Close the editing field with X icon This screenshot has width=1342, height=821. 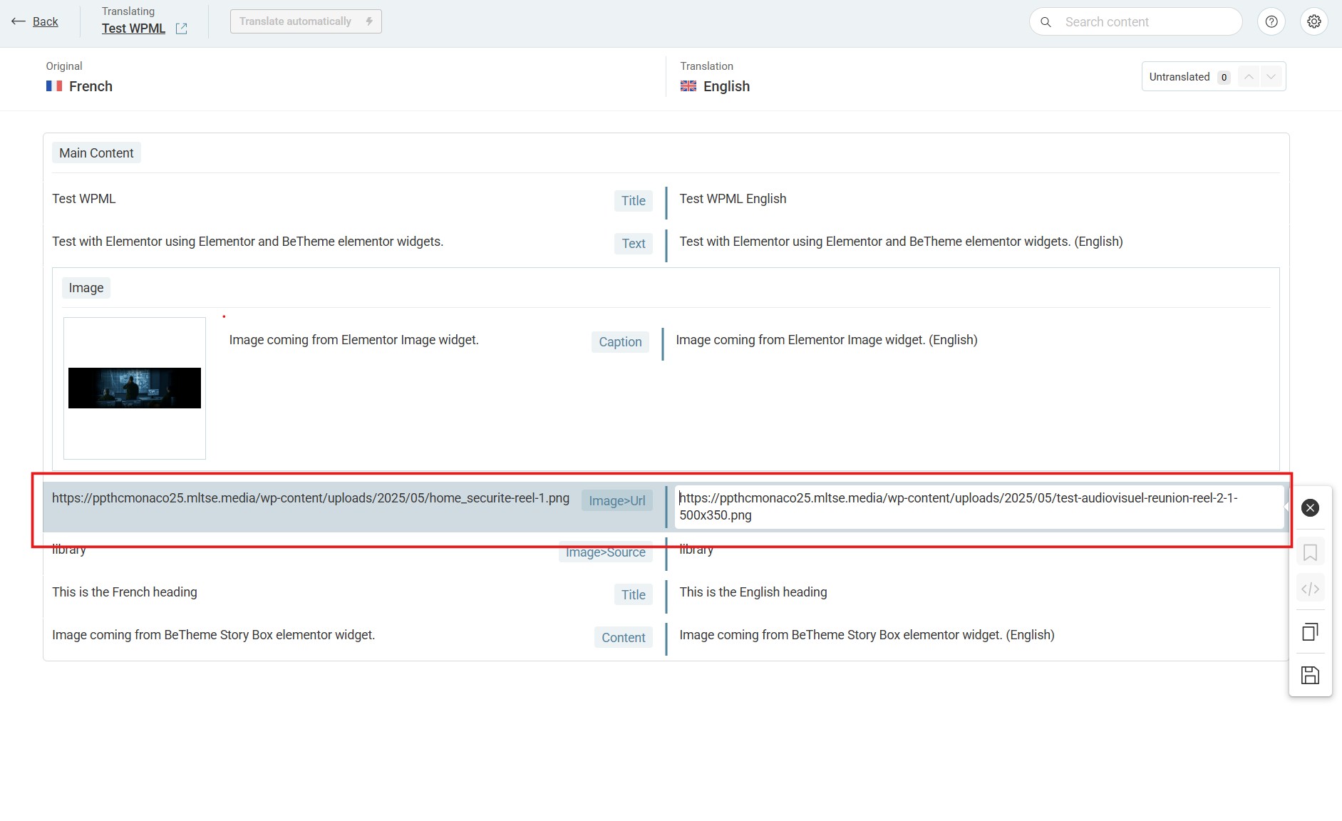[1310, 507]
